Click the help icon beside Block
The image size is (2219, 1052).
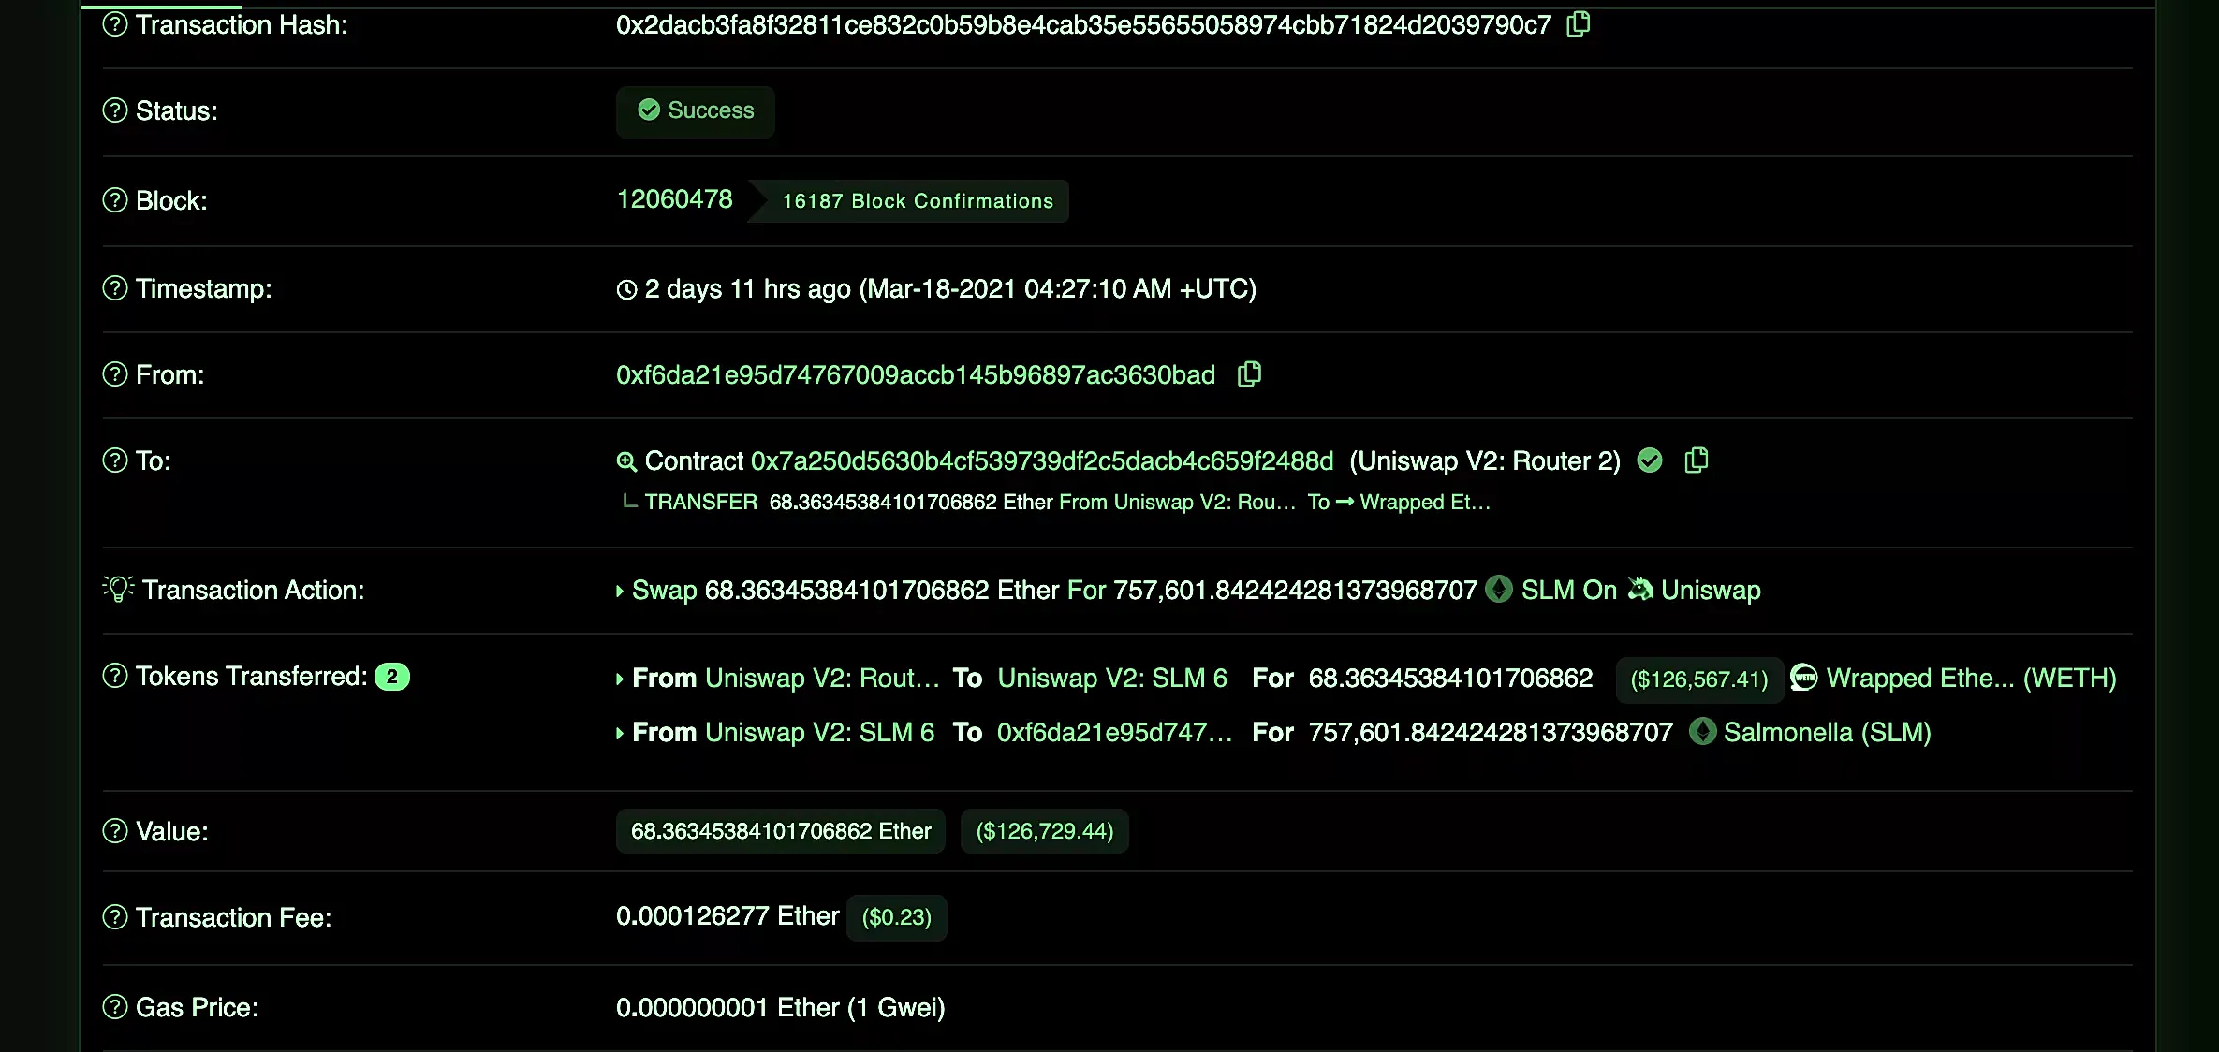pos(115,200)
